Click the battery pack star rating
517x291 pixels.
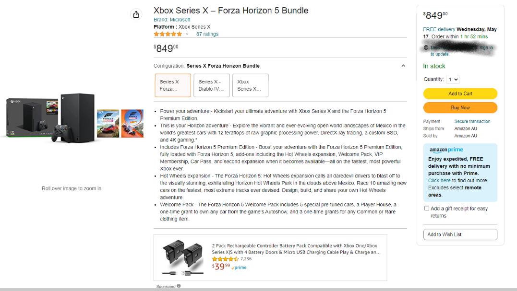(x=225, y=259)
